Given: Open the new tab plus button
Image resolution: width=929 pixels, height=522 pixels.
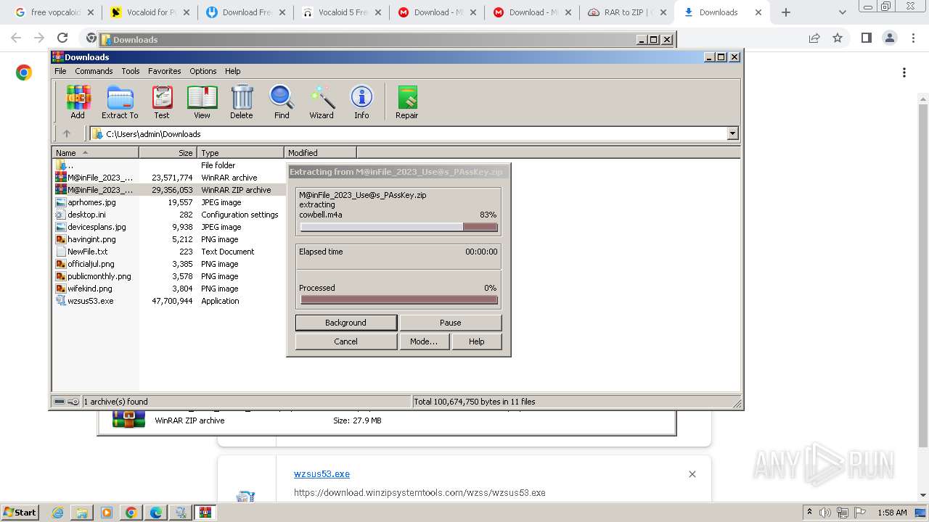Looking at the screenshot, I should [785, 12].
